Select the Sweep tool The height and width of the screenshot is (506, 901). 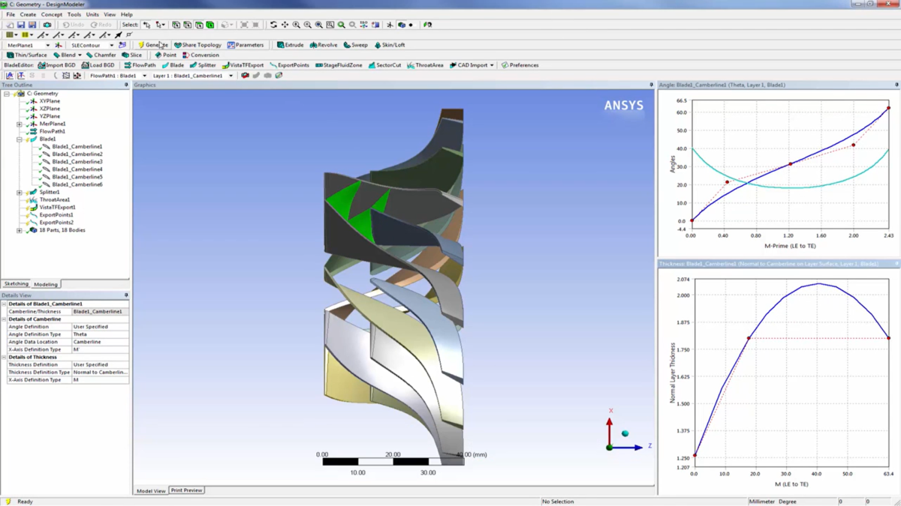coord(356,45)
